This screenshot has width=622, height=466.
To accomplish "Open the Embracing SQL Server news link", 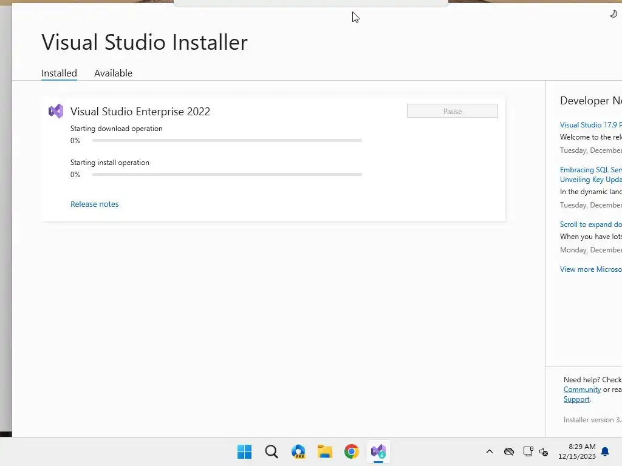I will (x=590, y=174).
